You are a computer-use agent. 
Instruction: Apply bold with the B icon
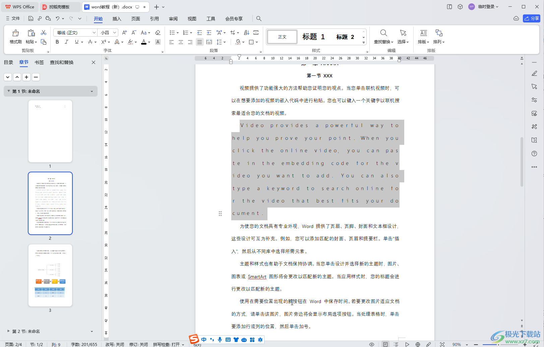click(57, 42)
